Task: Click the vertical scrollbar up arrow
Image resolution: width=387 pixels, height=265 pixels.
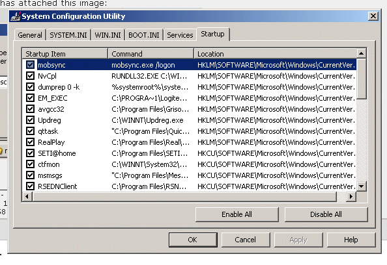Action: coord(362,53)
